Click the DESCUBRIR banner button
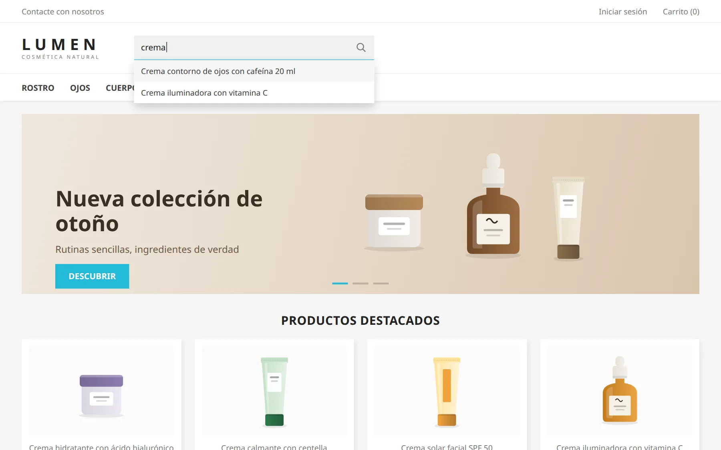Screen dimensions: 721x450 click(92, 276)
